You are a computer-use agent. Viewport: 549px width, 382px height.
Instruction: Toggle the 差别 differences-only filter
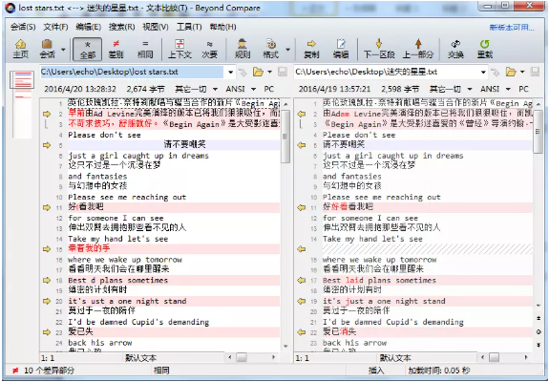point(116,49)
